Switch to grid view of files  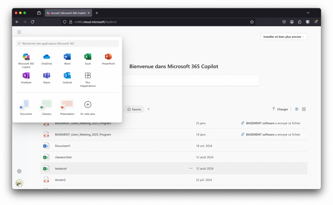(x=304, y=109)
